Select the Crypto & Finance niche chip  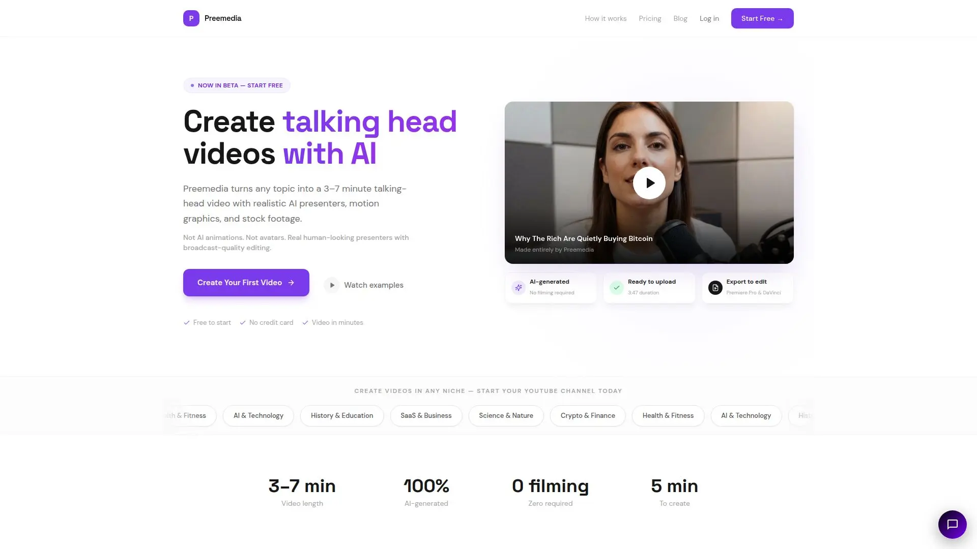point(588,416)
